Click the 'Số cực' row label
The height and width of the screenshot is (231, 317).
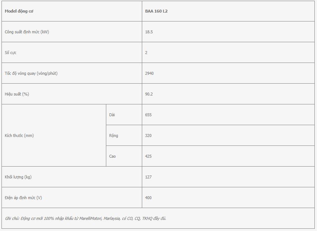pyautogui.click(x=10, y=53)
